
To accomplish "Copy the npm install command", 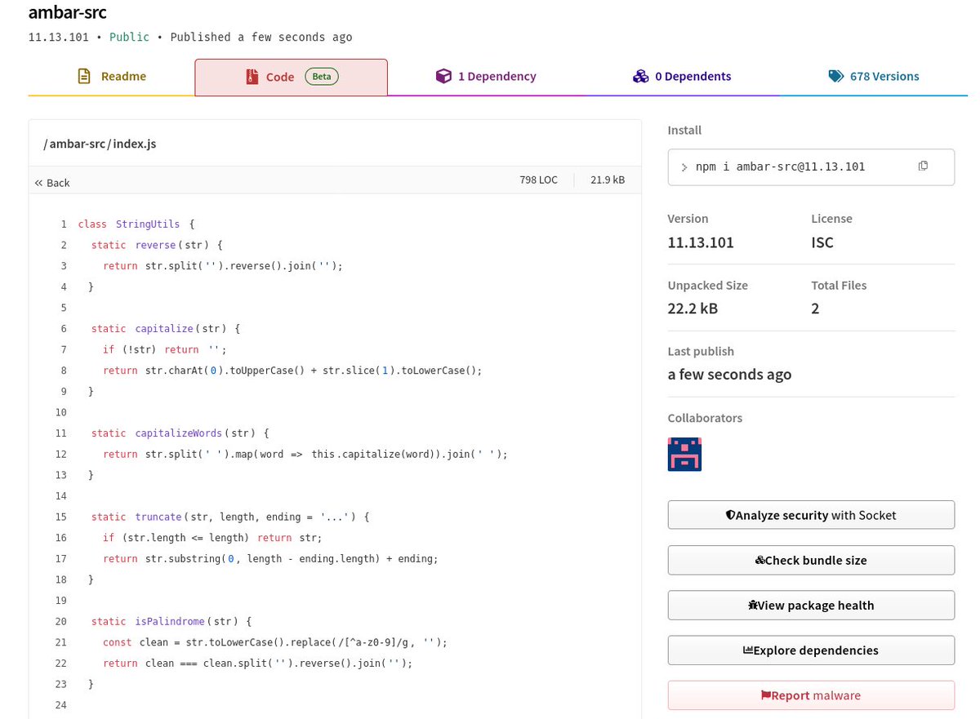I will 923,166.
